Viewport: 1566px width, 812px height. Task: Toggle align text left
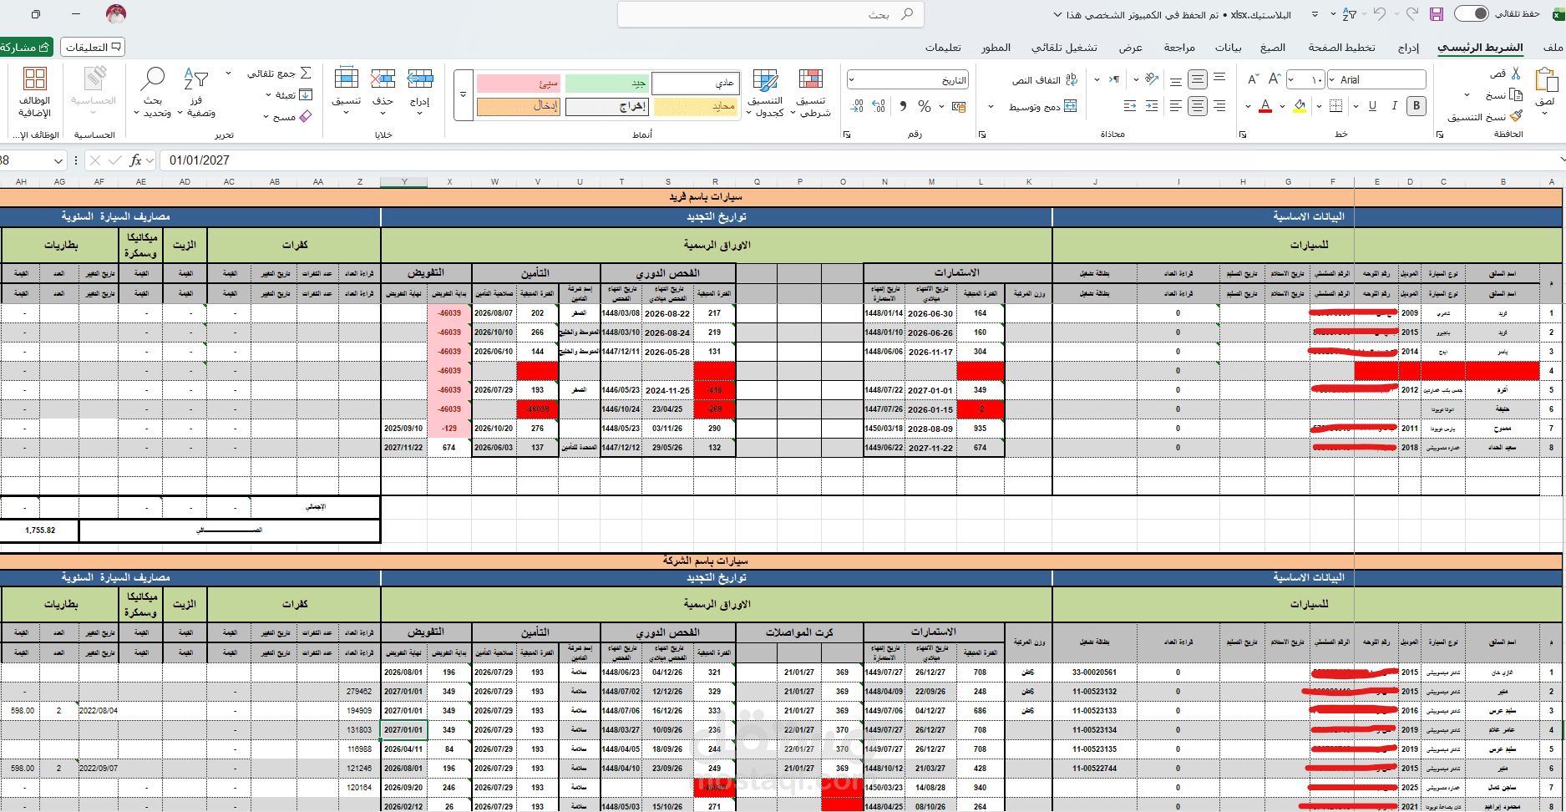(1175, 106)
